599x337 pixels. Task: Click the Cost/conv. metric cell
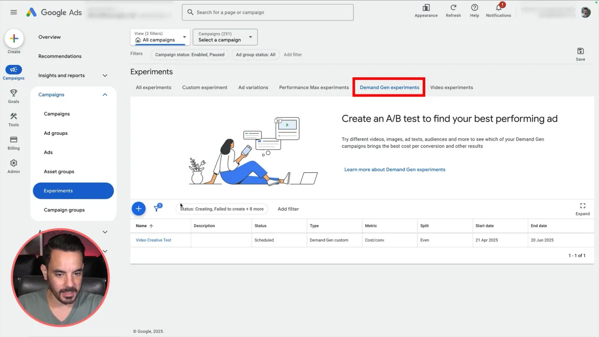coord(375,240)
